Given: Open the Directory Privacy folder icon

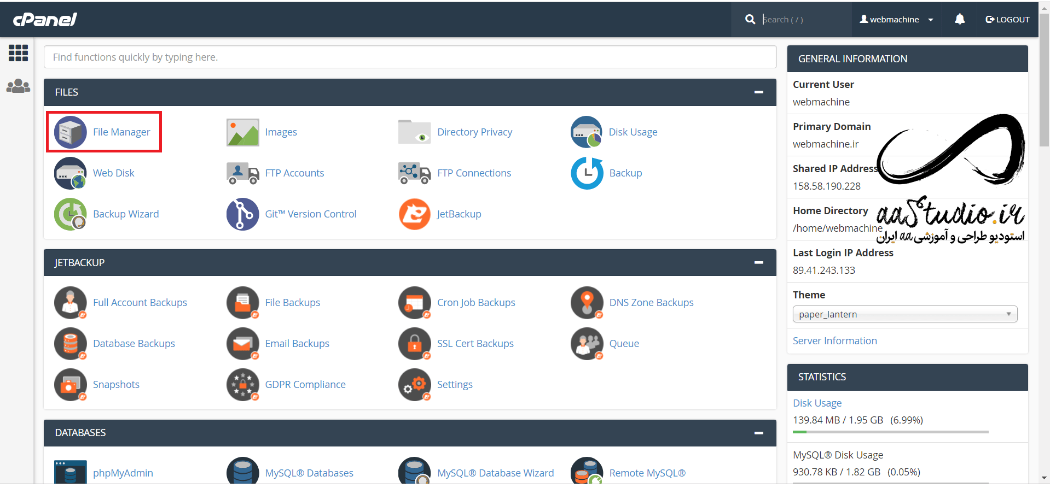Looking at the screenshot, I should [x=414, y=132].
